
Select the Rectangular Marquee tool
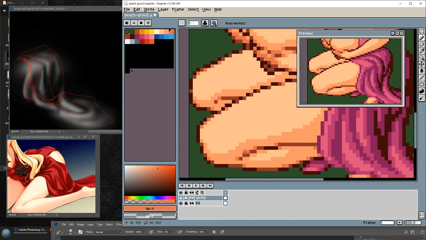tap(422, 31)
